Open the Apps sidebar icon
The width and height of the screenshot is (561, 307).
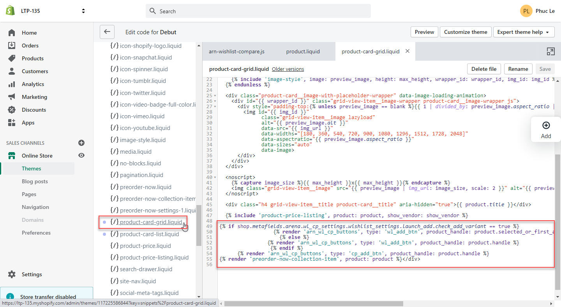click(x=12, y=122)
